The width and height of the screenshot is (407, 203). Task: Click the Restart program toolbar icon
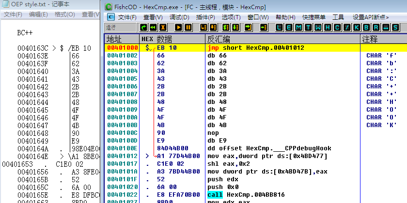153,28
